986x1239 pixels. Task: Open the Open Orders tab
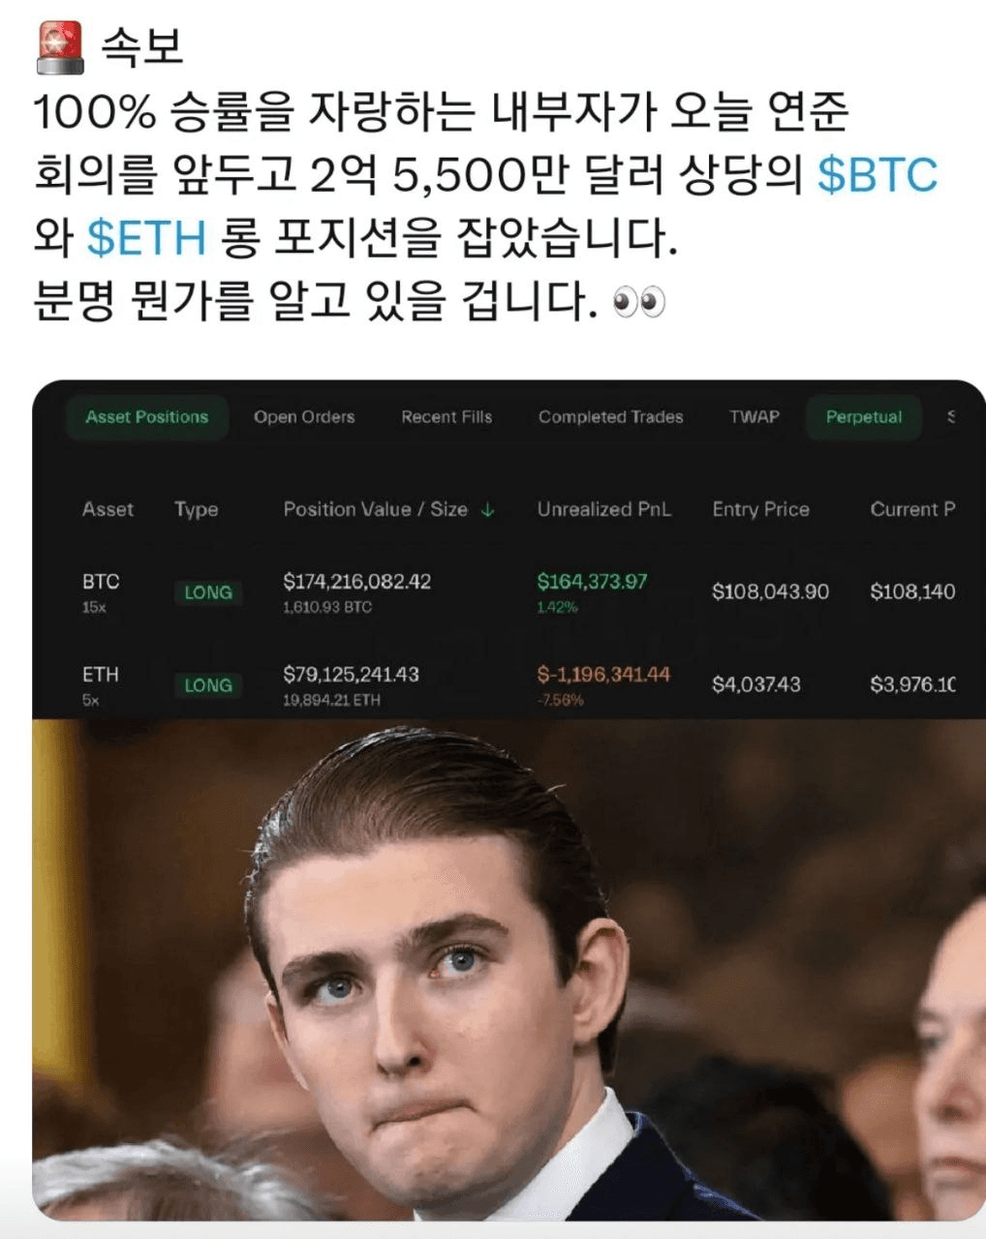[x=304, y=417]
